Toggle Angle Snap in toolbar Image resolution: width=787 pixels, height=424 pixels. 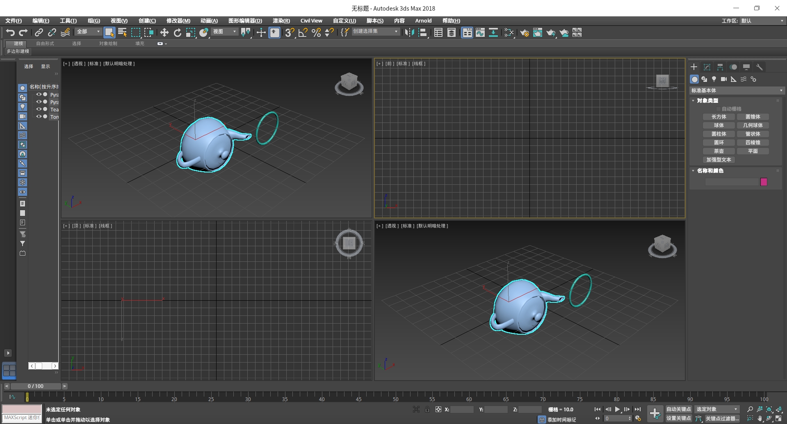pyautogui.click(x=303, y=33)
